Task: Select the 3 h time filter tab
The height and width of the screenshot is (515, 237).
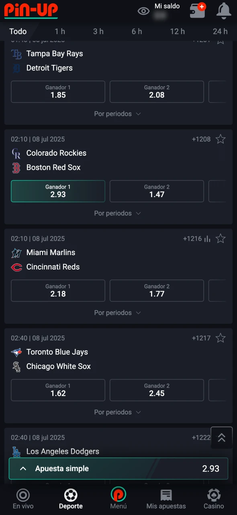Action: click(x=98, y=31)
